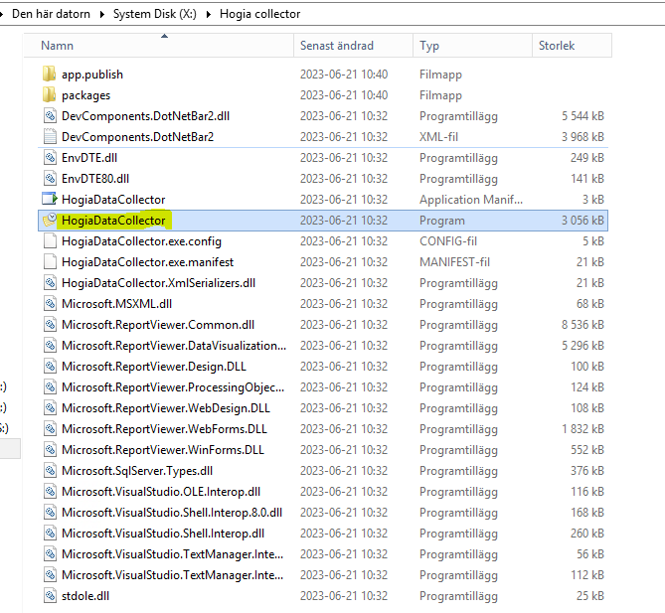Open the chevron before Den här datorn

pos(4,14)
